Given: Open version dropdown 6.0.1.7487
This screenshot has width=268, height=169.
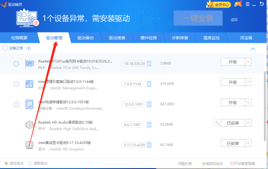Looking at the screenshot, I should coord(149,124).
